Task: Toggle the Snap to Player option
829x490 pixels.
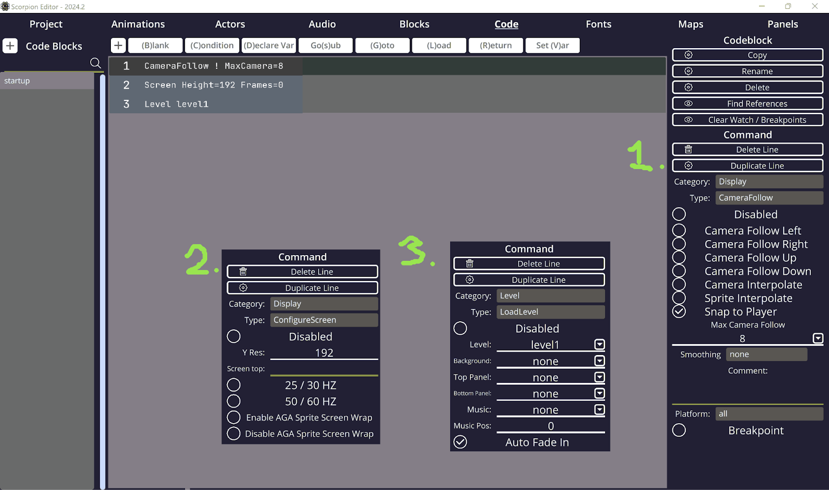Action: pyautogui.click(x=679, y=311)
